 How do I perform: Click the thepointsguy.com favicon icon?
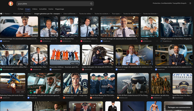tap(1, 69)
